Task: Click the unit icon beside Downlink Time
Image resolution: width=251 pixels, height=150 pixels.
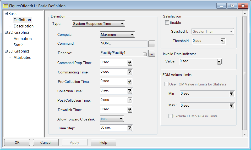Action: click(130, 110)
